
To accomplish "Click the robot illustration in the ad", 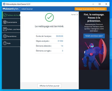I will [x=94, y=54].
